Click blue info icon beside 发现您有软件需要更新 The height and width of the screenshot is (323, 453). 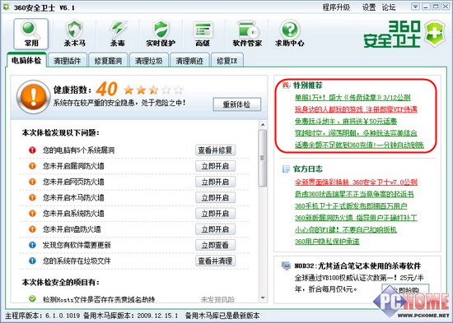[x=32, y=245]
